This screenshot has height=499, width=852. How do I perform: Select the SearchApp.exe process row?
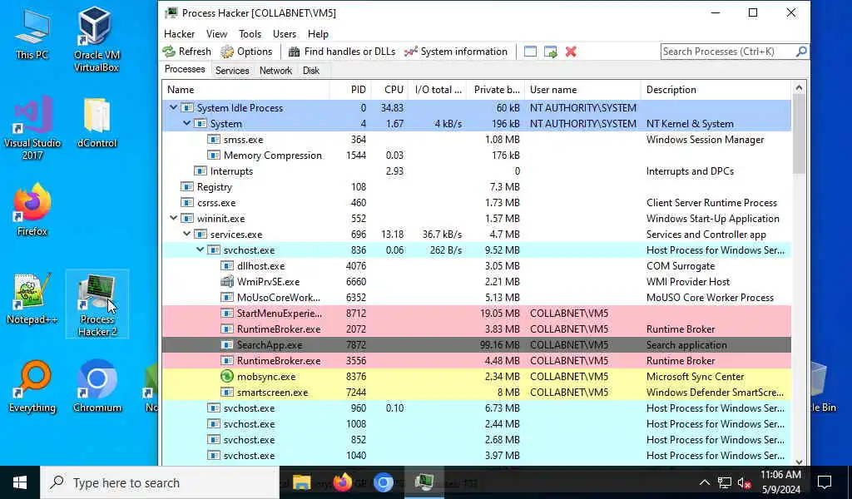[x=477, y=345]
